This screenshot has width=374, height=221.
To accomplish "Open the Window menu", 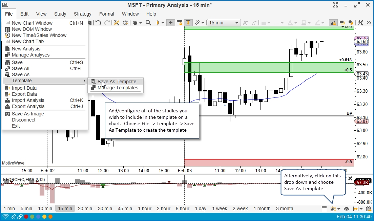I will pos(130,14).
